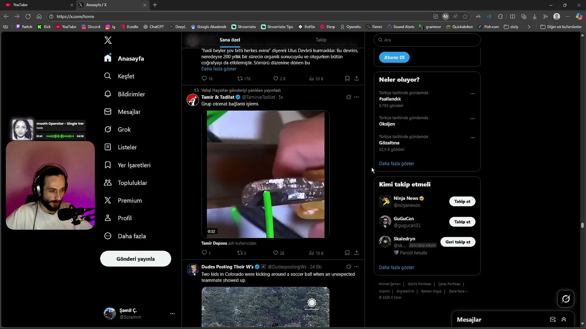Screen dimensions: 586x329
Task: Switch to the Takip tab
Action: [321, 40]
